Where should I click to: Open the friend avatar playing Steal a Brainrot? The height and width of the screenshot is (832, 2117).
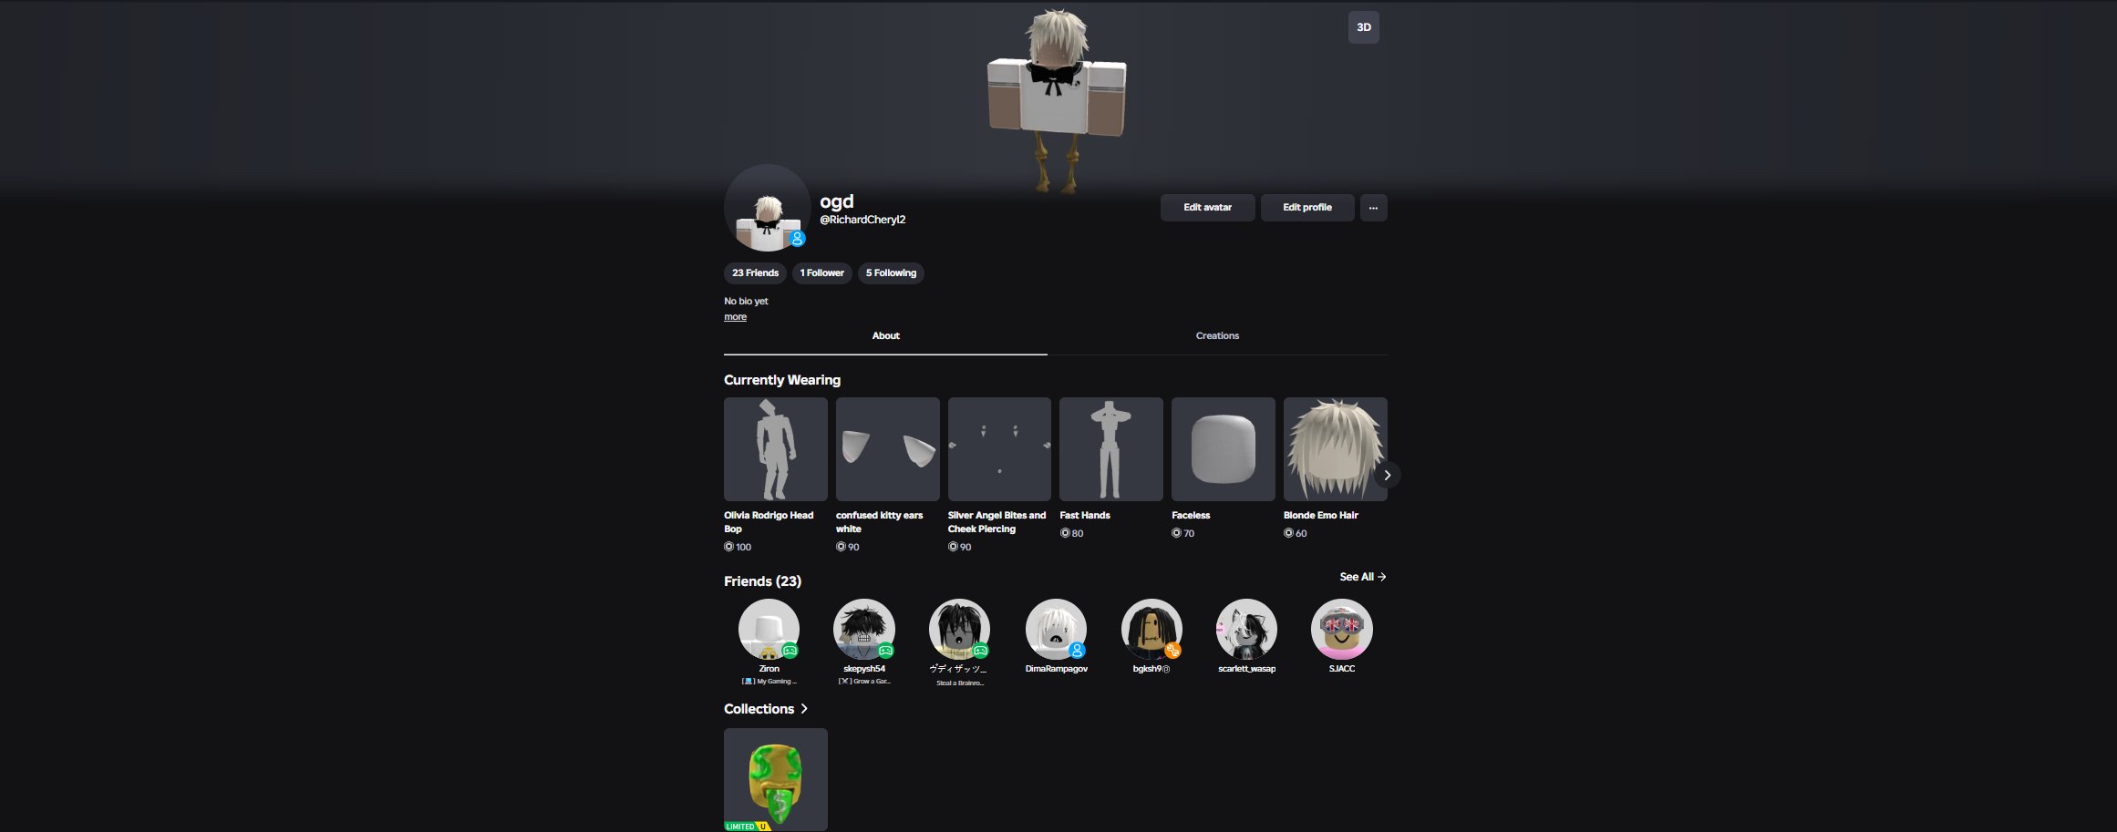pos(959,630)
